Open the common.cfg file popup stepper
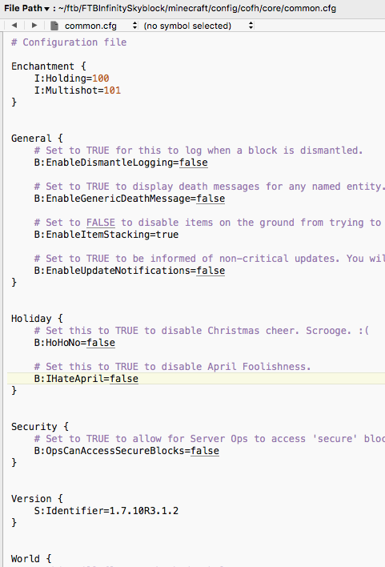This screenshot has height=567, width=385. (134, 26)
